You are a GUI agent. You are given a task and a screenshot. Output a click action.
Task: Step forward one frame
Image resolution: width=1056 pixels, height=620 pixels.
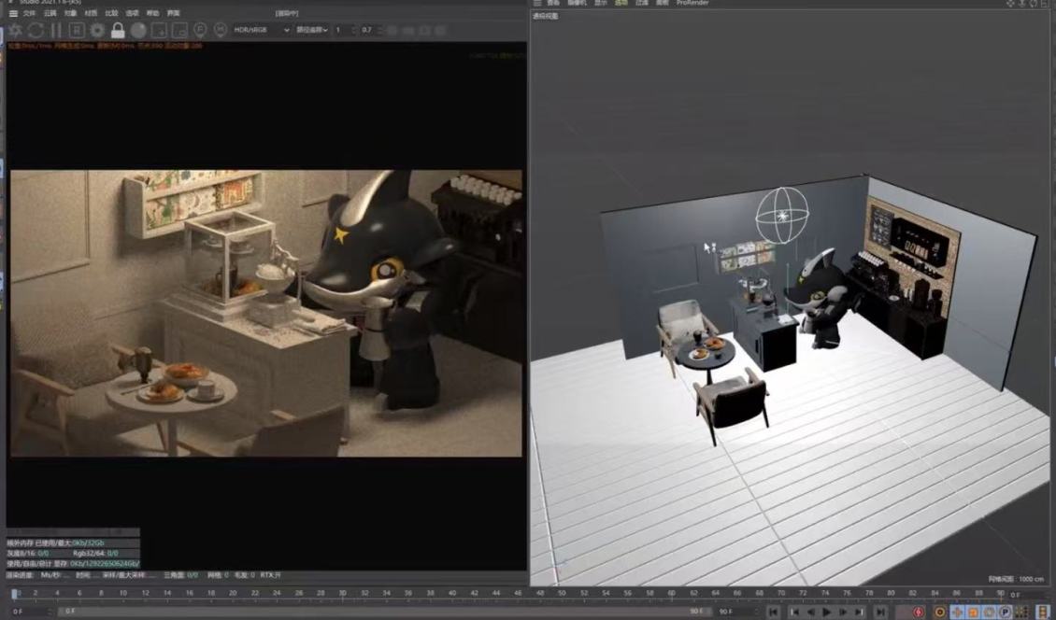[843, 612]
